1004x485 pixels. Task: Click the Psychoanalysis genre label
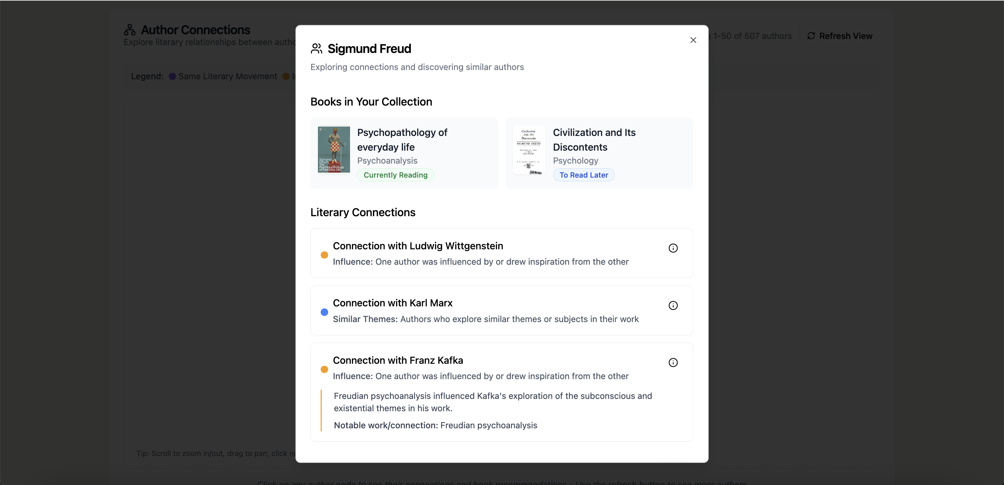(x=387, y=161)
